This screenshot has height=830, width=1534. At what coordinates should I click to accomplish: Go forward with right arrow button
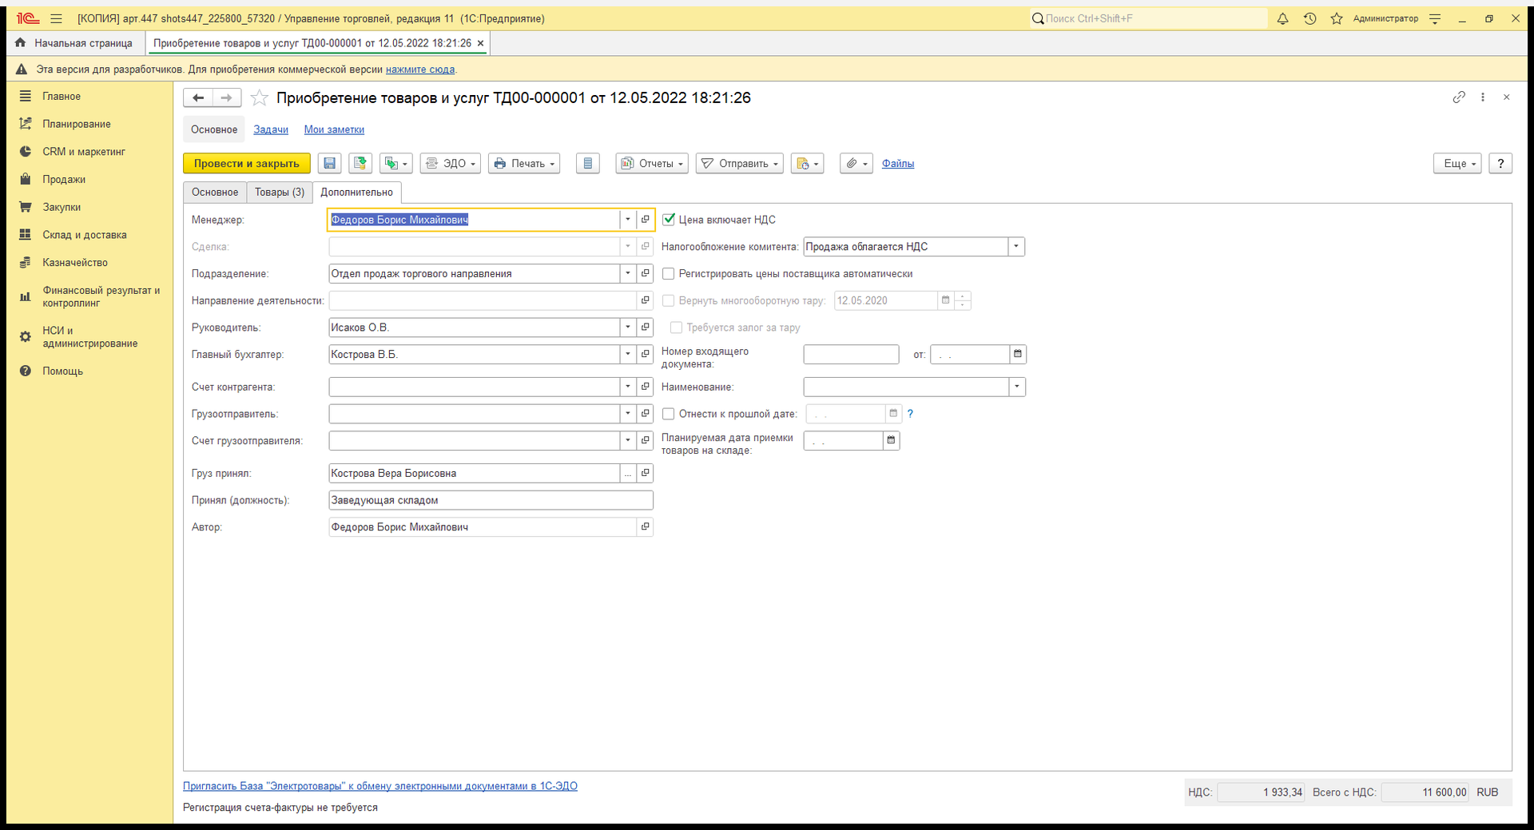(227, 98)
